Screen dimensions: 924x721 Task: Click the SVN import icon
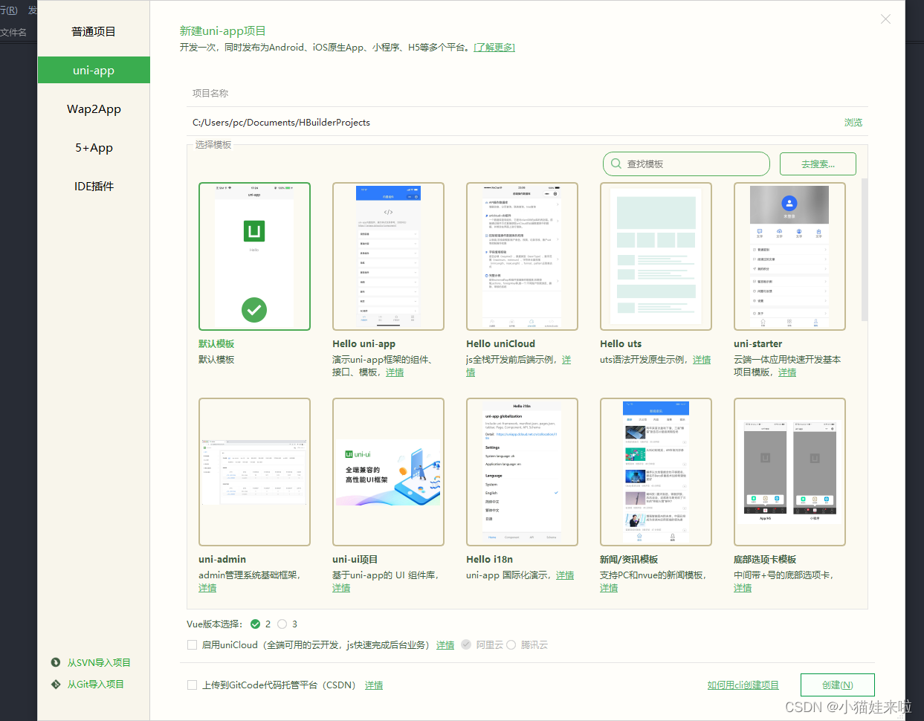tap(56, 662)
